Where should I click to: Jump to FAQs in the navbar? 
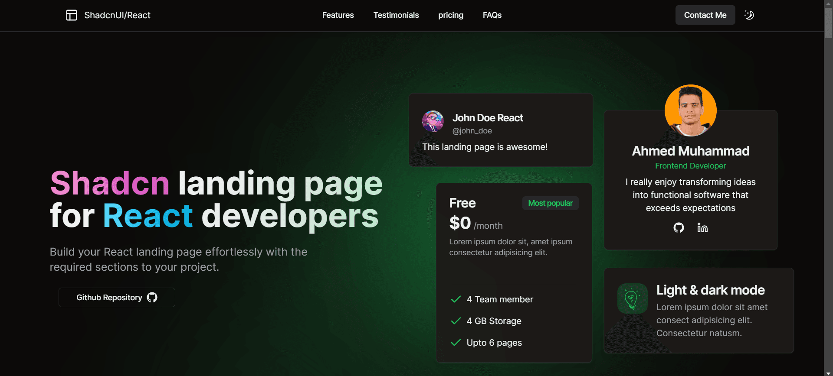point(492,15)
